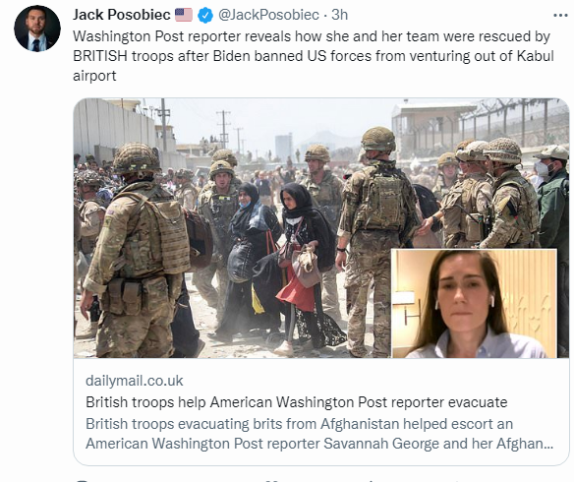
Task: Open the @JackPosobiec handle link
Action: click(x=268, y=15)
